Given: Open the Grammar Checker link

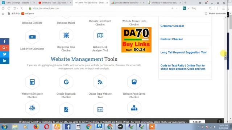Looking at the screenshot, I should [172, 26].
